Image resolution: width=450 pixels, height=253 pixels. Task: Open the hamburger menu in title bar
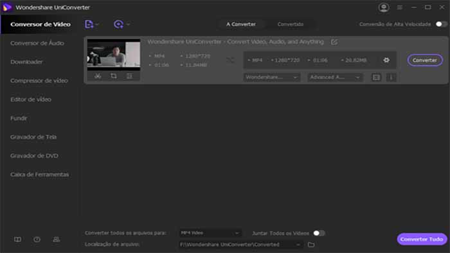(x=399, y=8)
